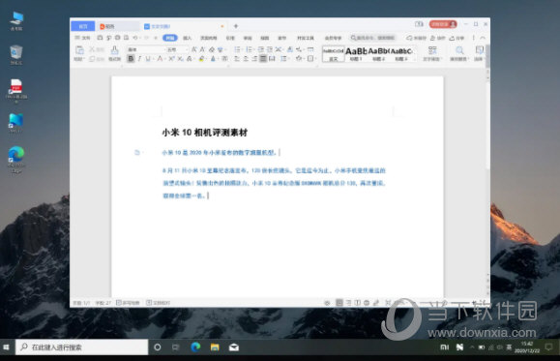Open the Line spacing dropdown
Image resolution: width=560 pixels, height=361 pixels.
(284, 59)
